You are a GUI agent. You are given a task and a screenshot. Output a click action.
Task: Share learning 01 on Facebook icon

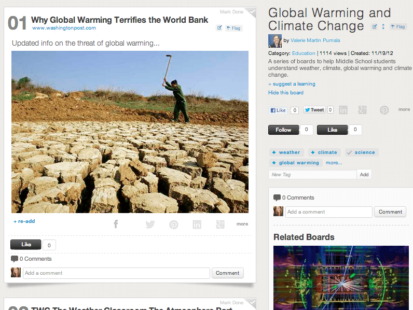[x=116, y=224]
